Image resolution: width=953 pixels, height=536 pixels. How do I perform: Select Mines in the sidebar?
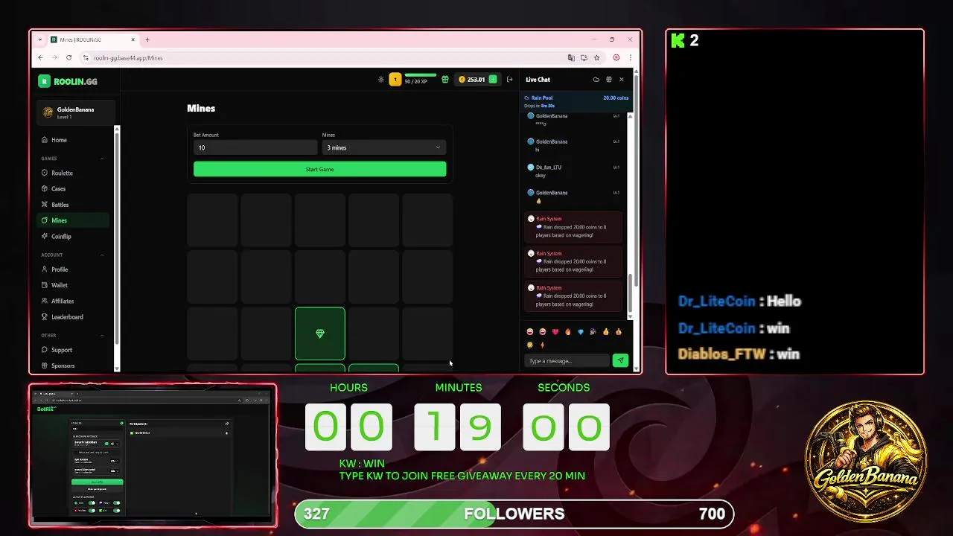[x=73, y=220]
